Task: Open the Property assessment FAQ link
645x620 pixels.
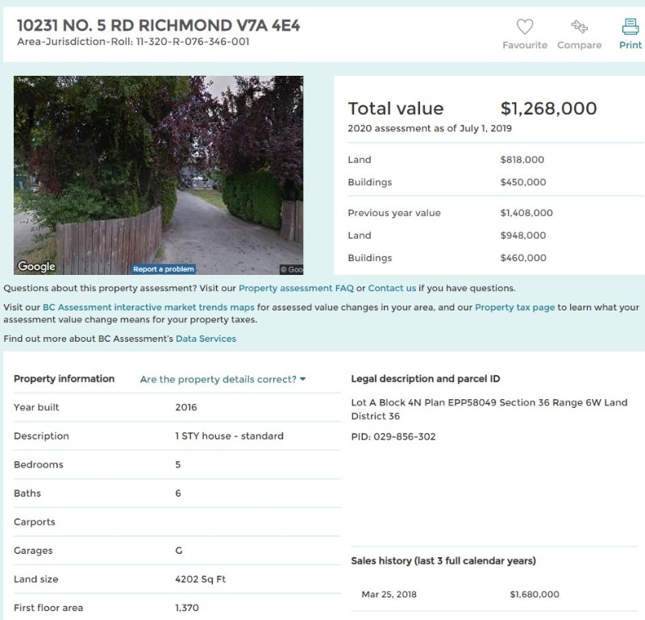Action: pyautogui.click(x=296, y=288)
